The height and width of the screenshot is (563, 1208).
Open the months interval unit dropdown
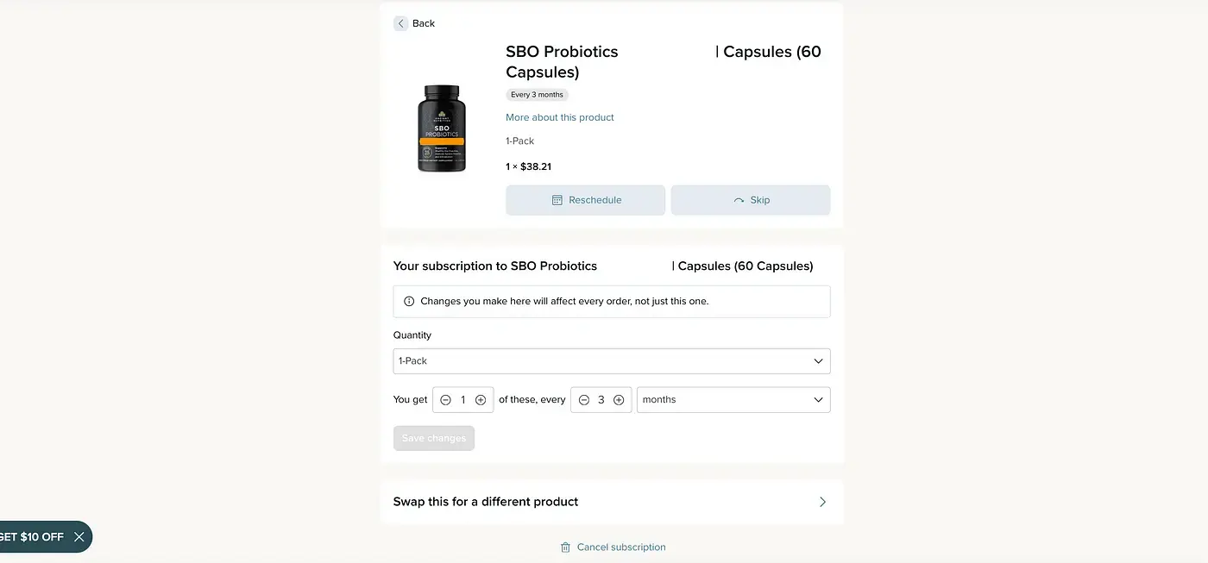[x=733, y=400]
